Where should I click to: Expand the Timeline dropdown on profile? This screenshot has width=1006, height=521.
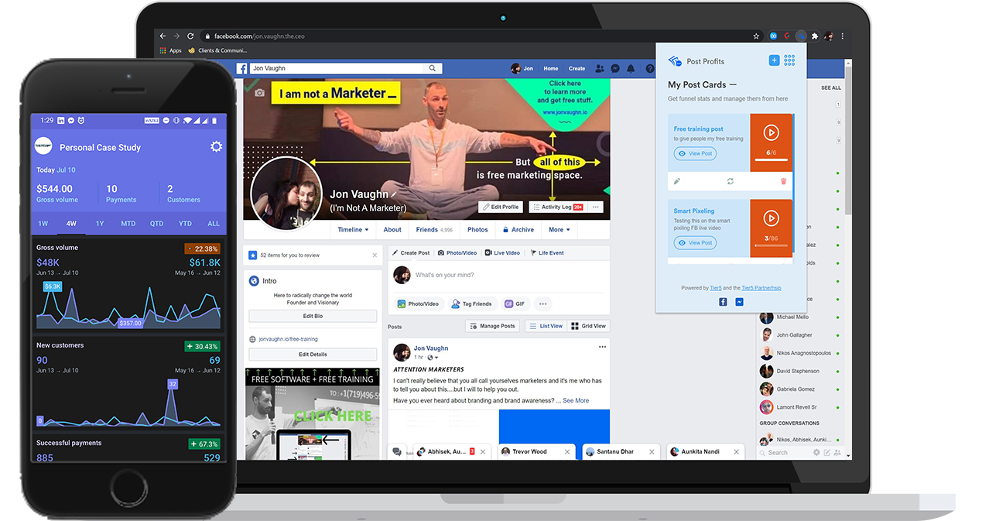click(353, 230)
